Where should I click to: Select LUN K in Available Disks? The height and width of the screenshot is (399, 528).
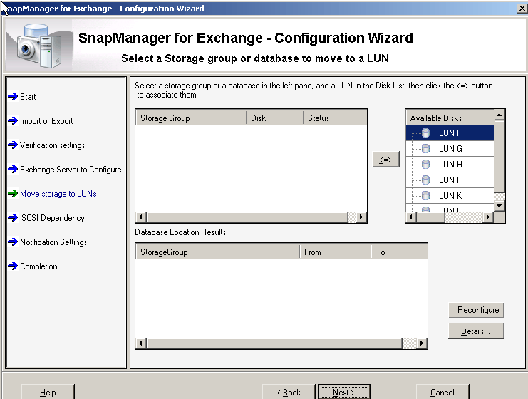(x=450, y=195)
